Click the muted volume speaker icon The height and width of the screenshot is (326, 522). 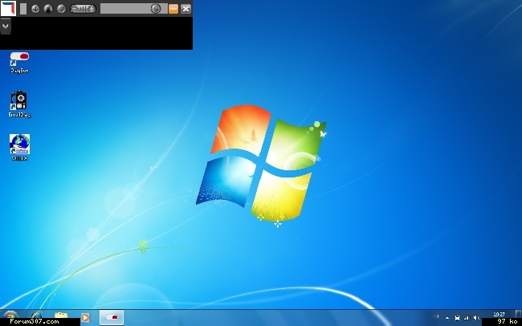click(476, 318)
